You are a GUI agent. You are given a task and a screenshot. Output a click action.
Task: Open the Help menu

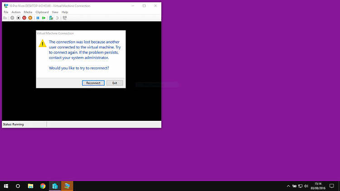tap(65, 12)
